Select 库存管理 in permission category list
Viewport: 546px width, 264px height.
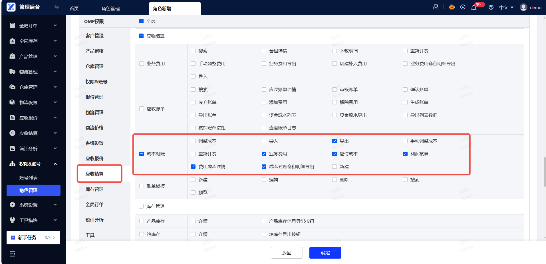[x=94, y=189]
